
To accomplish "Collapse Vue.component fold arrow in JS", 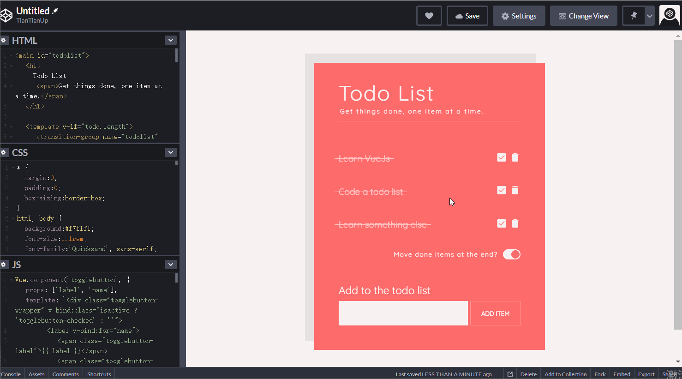I will coord(11,280).
